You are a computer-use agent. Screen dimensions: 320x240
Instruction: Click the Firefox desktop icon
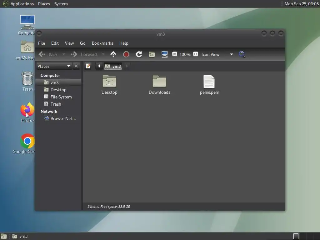tap(27, 112)
